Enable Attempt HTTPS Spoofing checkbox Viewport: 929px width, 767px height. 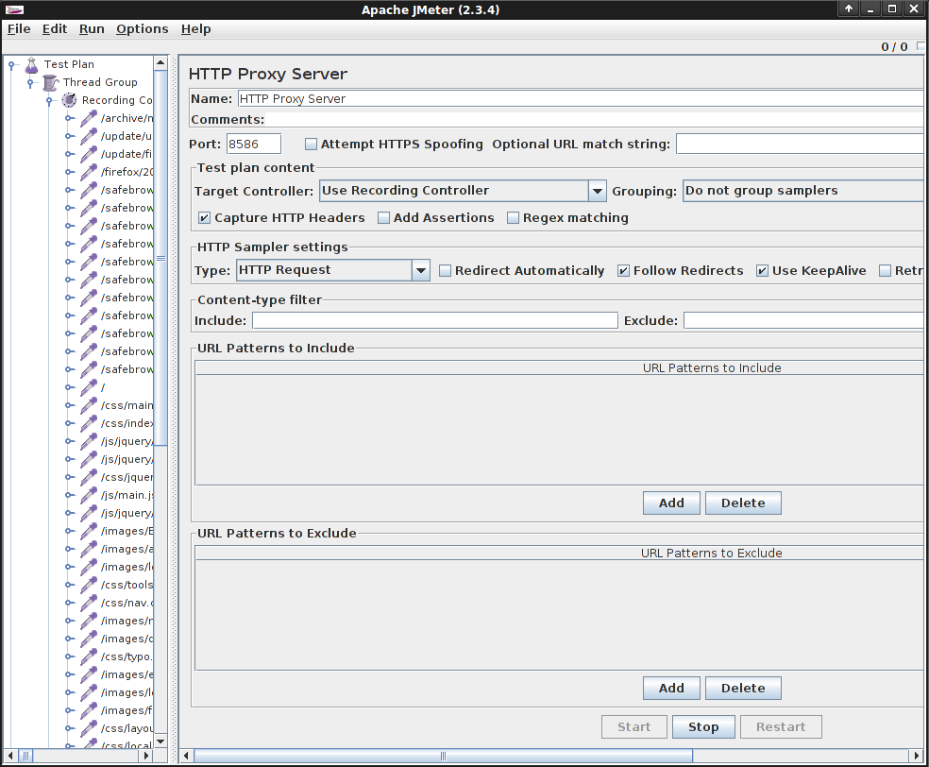pyautogui.click(x=311, y=144)
